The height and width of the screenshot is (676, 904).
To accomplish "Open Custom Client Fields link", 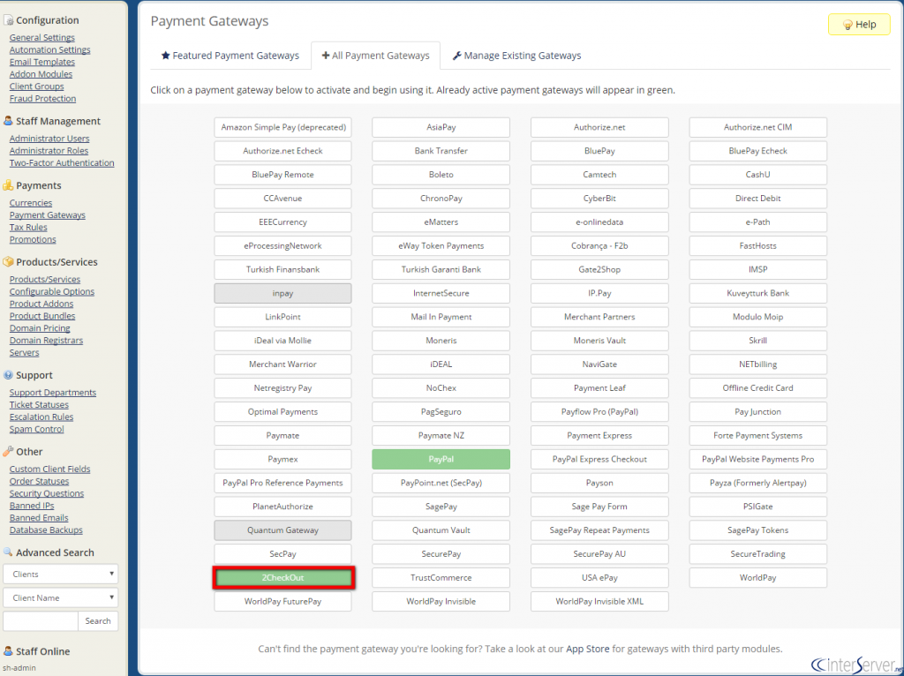I will [49, 469].
